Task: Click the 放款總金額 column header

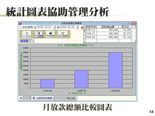Action: pos(107,27)
